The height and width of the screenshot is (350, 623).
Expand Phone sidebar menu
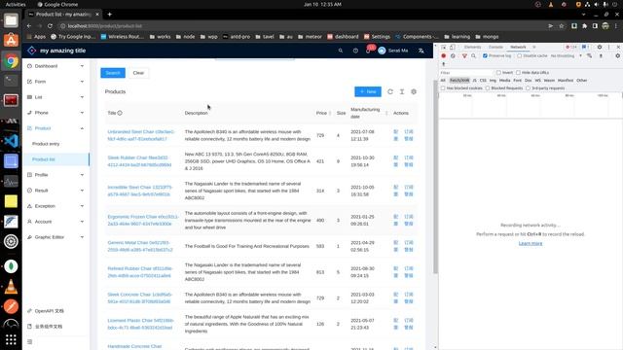56,113
